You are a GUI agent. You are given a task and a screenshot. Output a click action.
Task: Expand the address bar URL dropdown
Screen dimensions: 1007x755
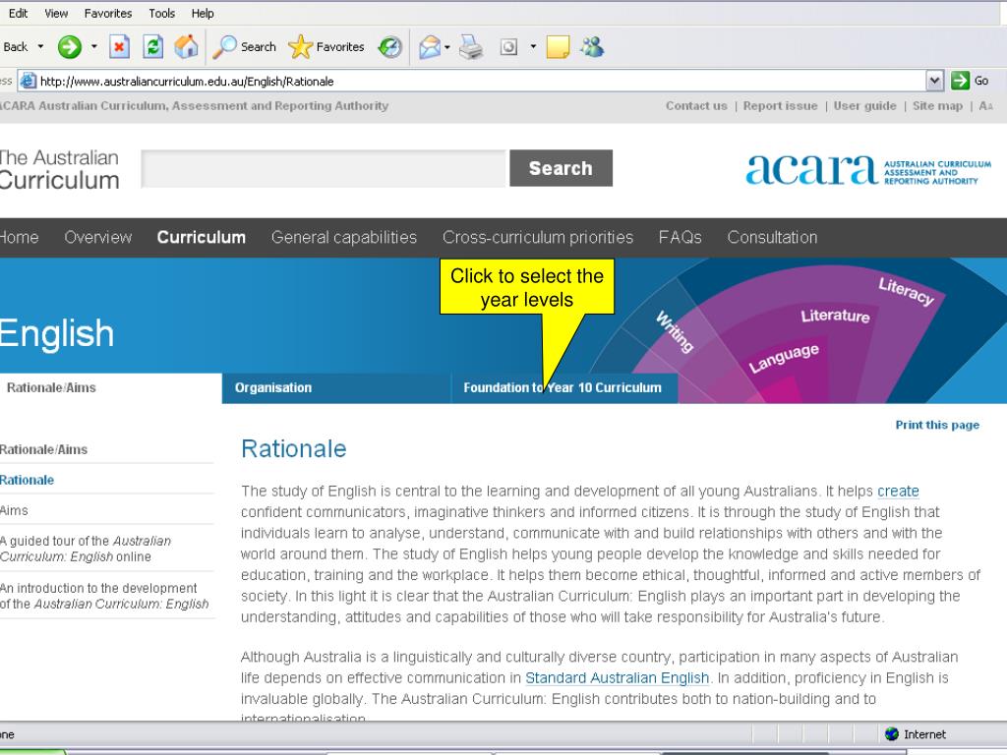pos(934,81)
